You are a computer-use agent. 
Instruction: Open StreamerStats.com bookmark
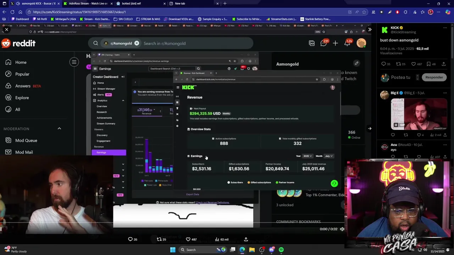(281, 19)
